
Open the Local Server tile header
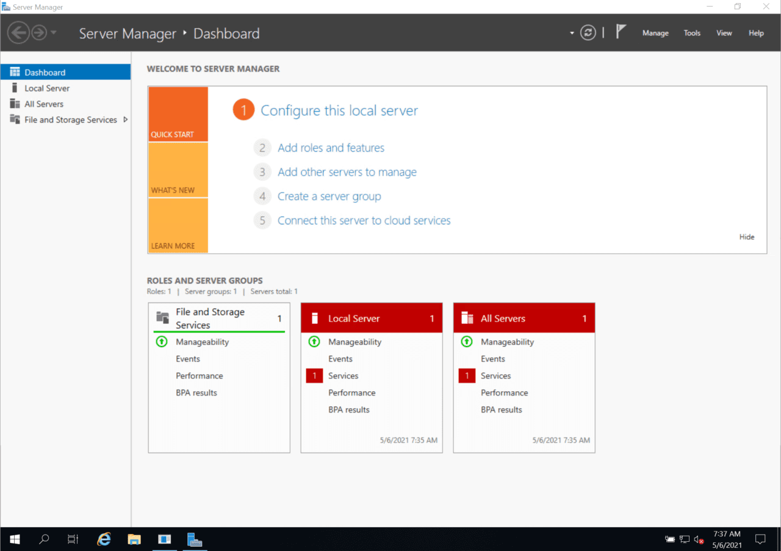pyautogui.click(x=372, y=318)
